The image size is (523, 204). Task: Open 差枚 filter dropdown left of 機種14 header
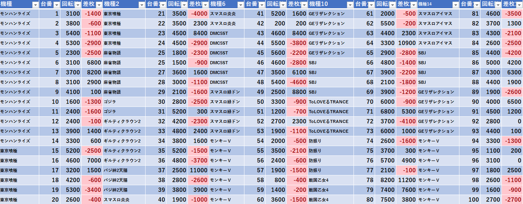tap(413, 5)
